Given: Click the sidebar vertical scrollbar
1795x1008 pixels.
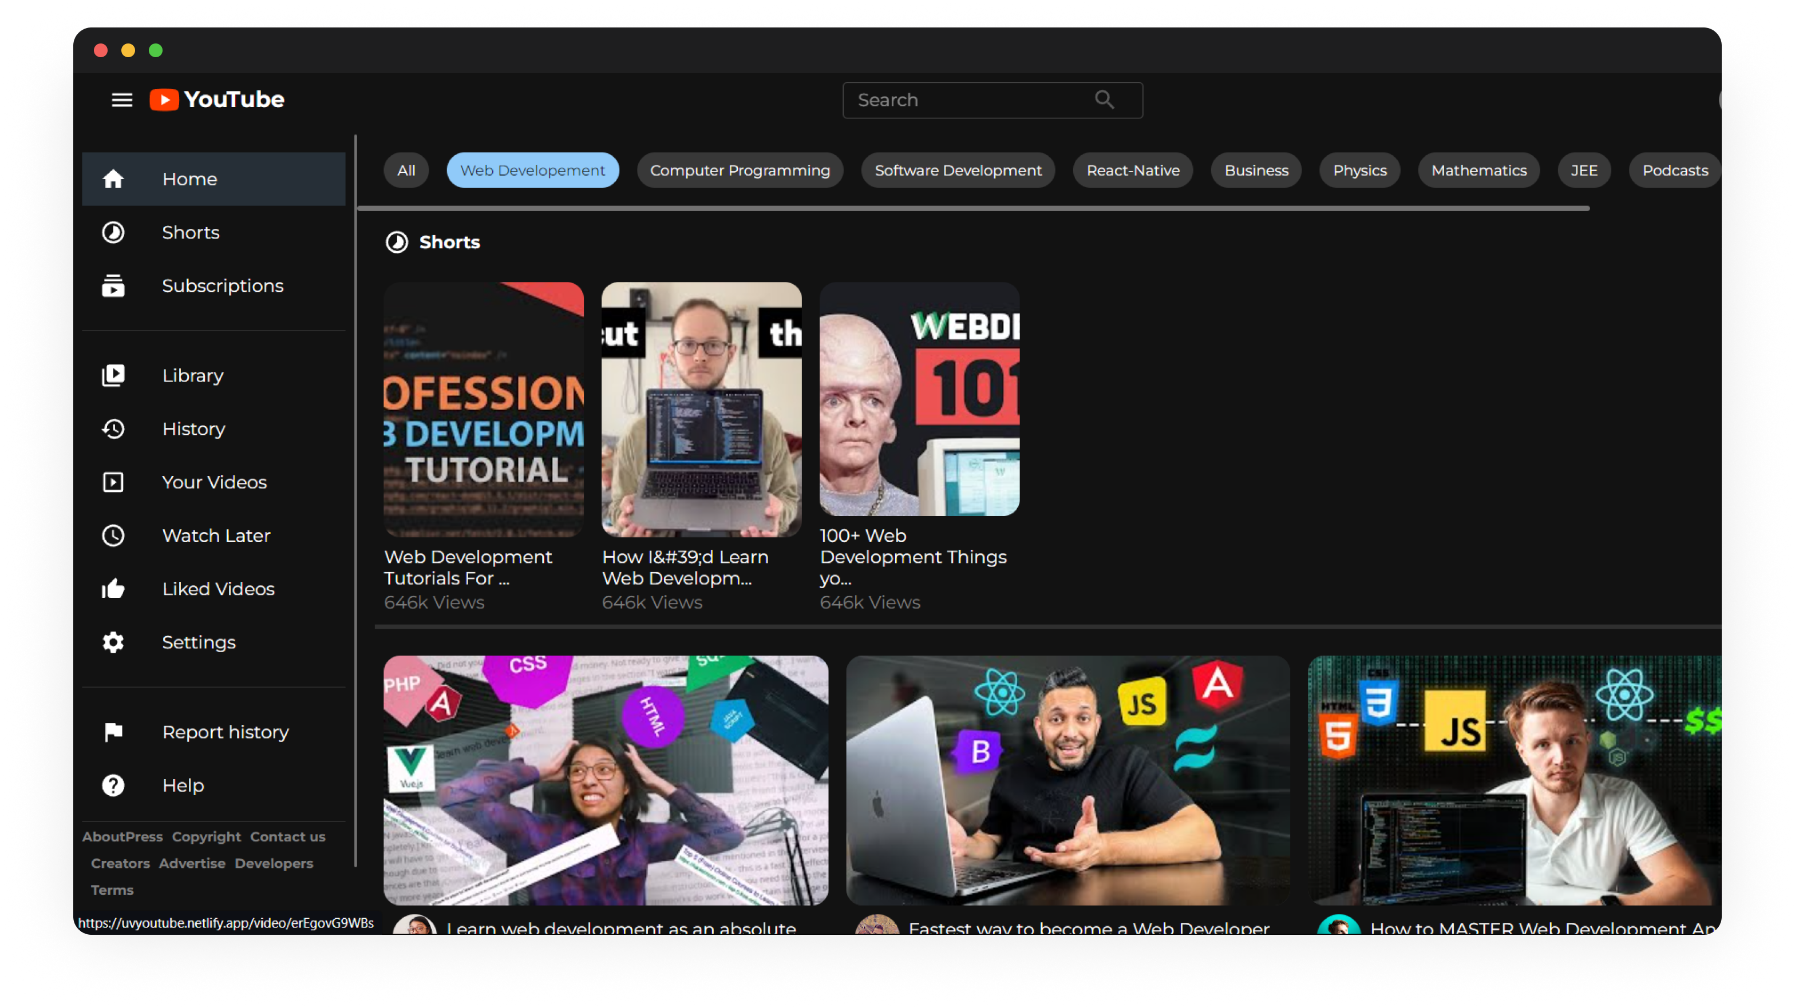Looking at the screenshot, I should [355, 501].
